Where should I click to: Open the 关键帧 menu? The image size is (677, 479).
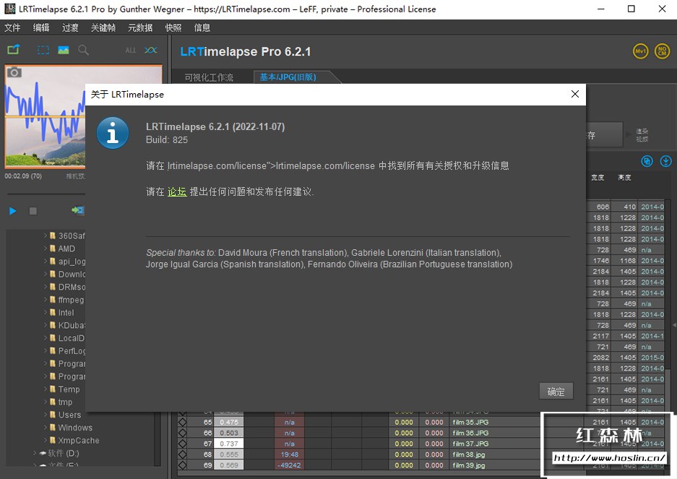pos(103,27)
